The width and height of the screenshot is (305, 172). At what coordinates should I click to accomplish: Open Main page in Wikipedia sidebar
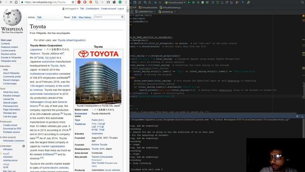pyautogui.click(x=6, y=40)
